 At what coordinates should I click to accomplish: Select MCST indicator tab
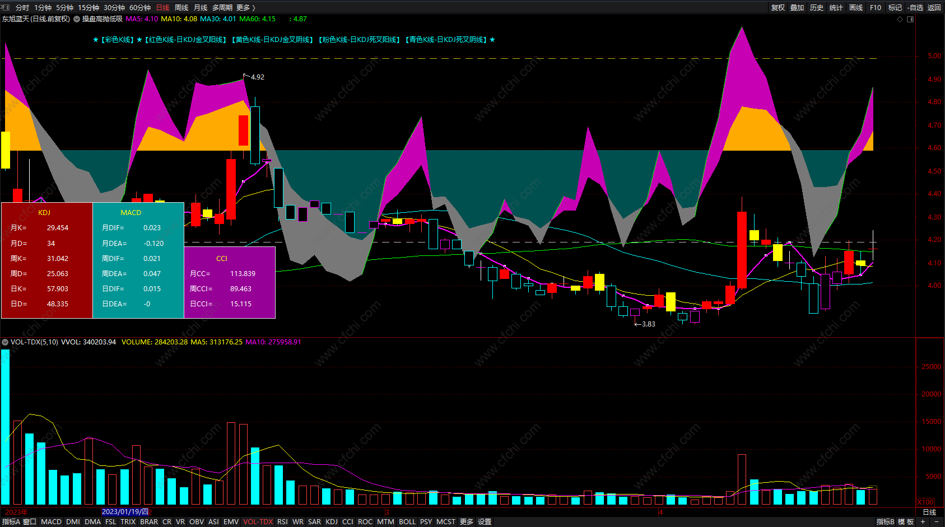[446, 522]
